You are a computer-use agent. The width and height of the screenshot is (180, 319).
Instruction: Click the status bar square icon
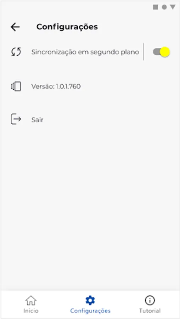tap(156, 7)
